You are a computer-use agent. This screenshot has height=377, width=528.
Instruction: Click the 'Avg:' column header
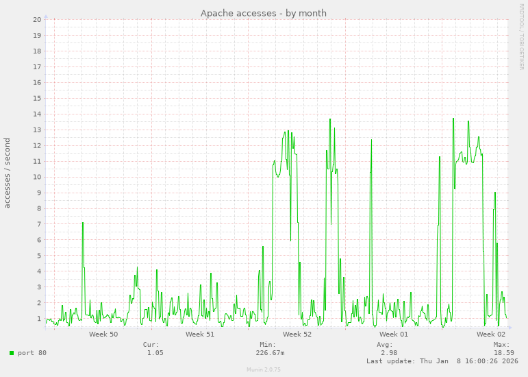click(385, 345)
